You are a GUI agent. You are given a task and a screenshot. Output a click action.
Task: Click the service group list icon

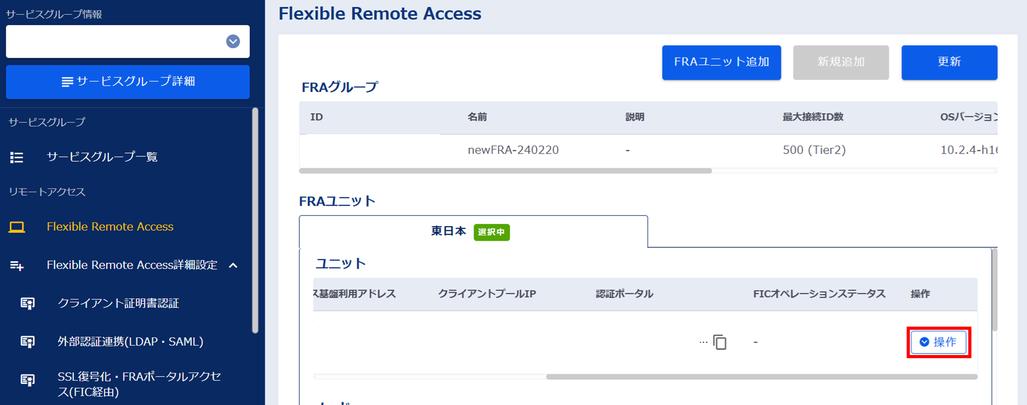tap(17, 157)
